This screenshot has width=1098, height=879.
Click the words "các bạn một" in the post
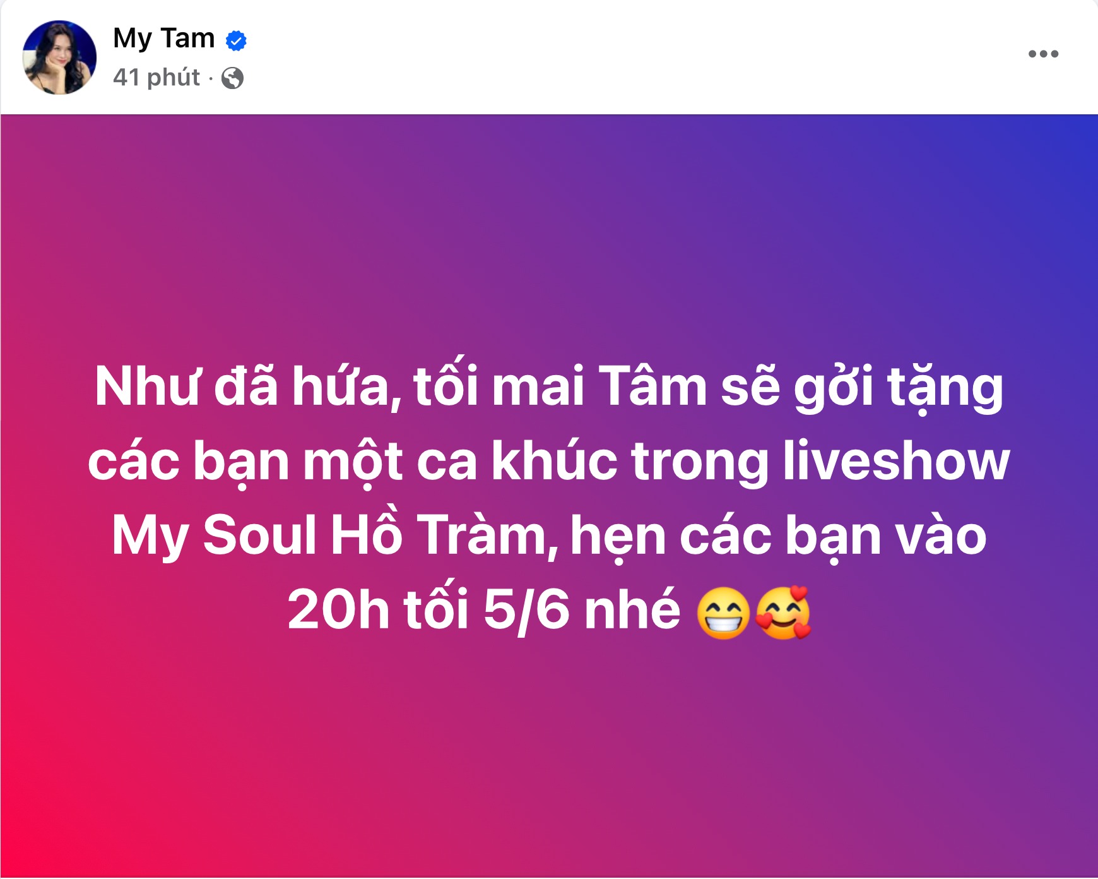point(245,463)
